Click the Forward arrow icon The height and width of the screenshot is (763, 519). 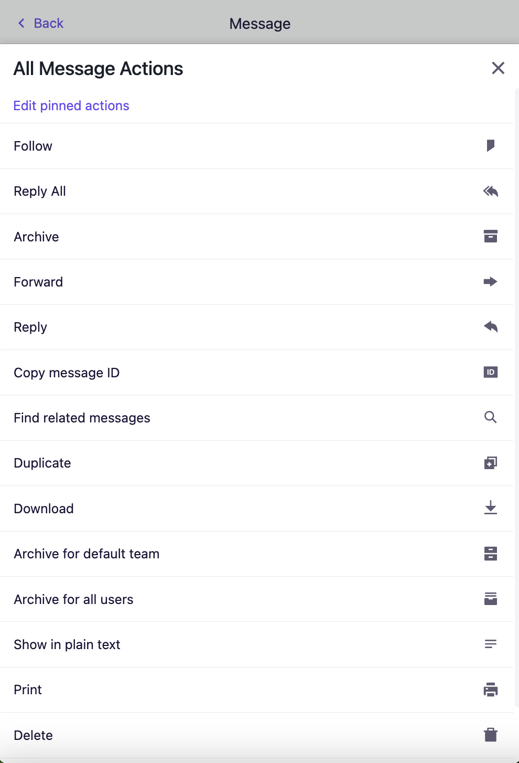coord(491,282)
